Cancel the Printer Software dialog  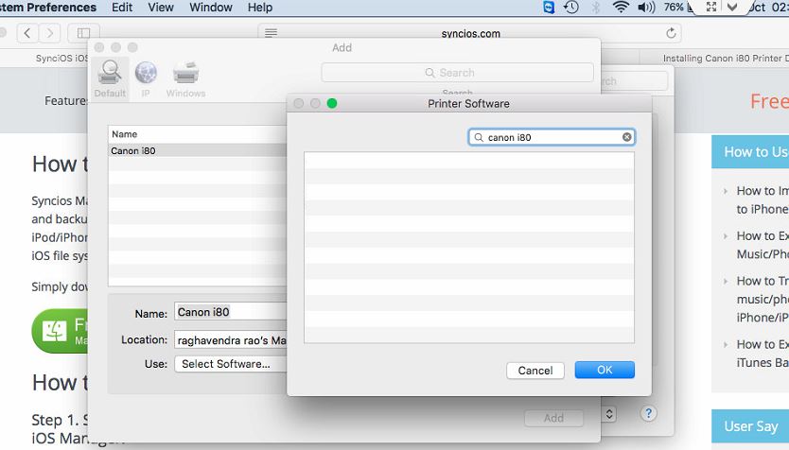point(535,371)
